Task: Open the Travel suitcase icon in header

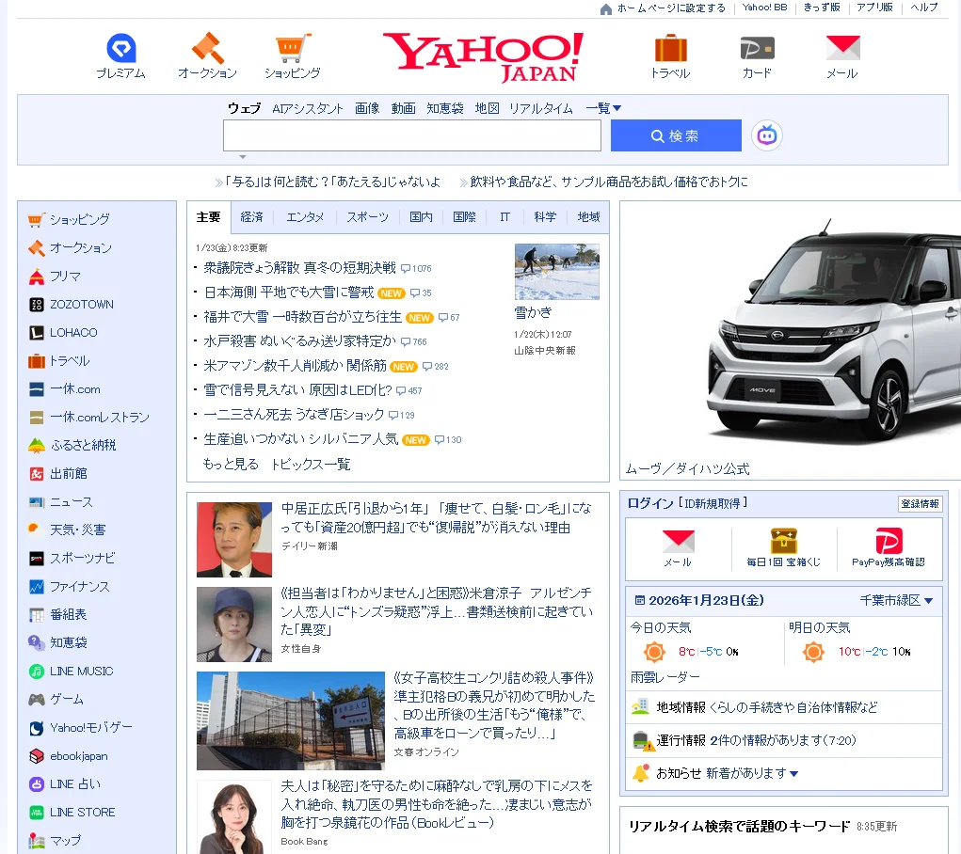Action: coord(670,49)
